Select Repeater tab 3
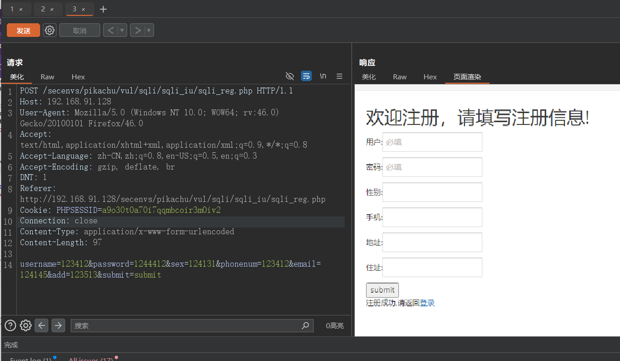Screen dimensions: 620x361 tap(74, 9)
